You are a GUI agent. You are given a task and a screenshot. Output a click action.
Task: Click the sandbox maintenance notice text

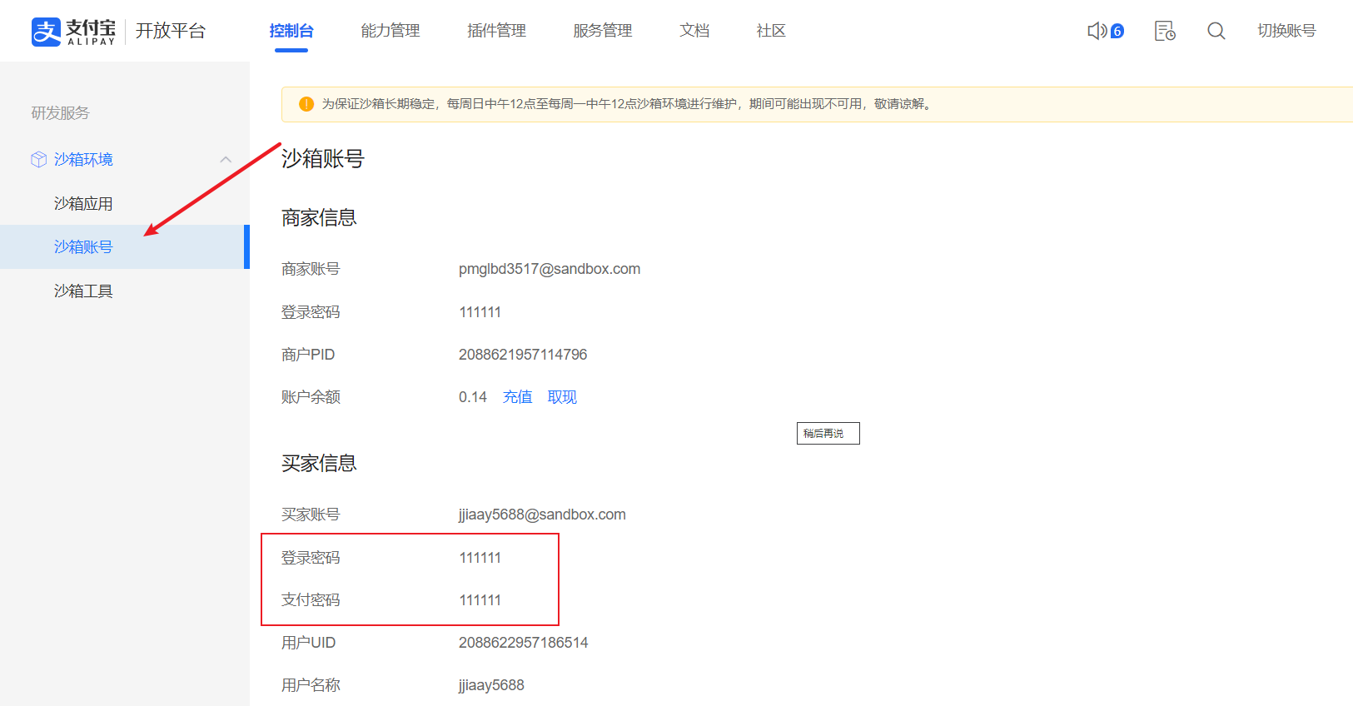pyautogui.click(x=629, y=104)
